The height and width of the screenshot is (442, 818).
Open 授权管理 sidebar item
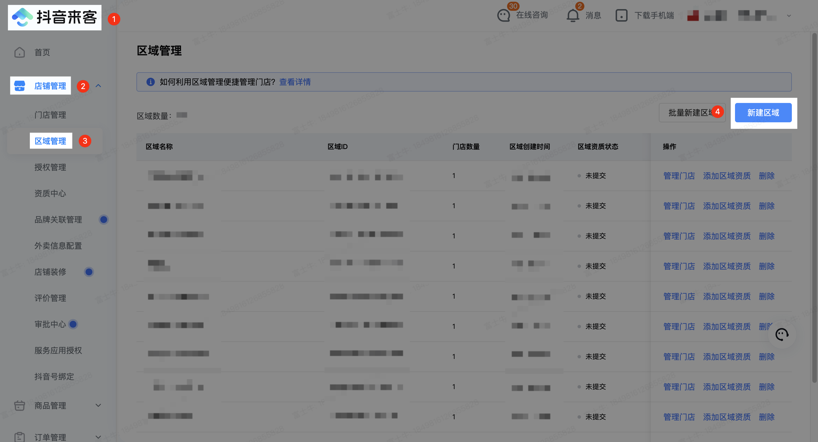(x=50, y=167)
